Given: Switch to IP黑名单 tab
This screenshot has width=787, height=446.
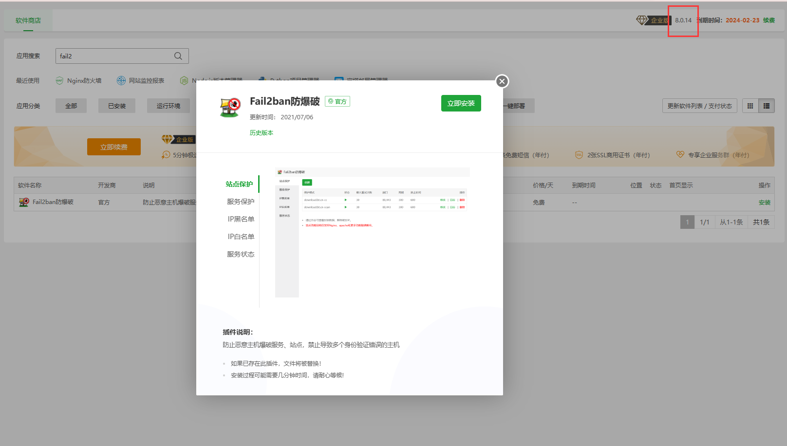Looking at the screenshot, I should 241,219.
